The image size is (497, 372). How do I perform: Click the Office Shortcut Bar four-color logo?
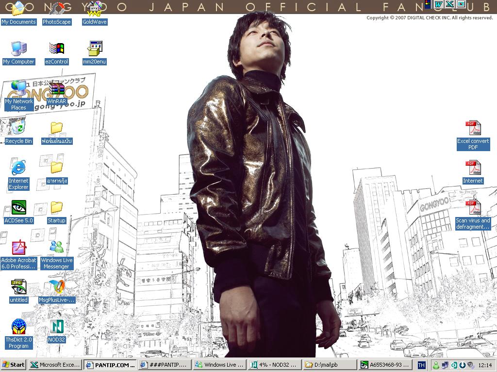click(428, 4)
